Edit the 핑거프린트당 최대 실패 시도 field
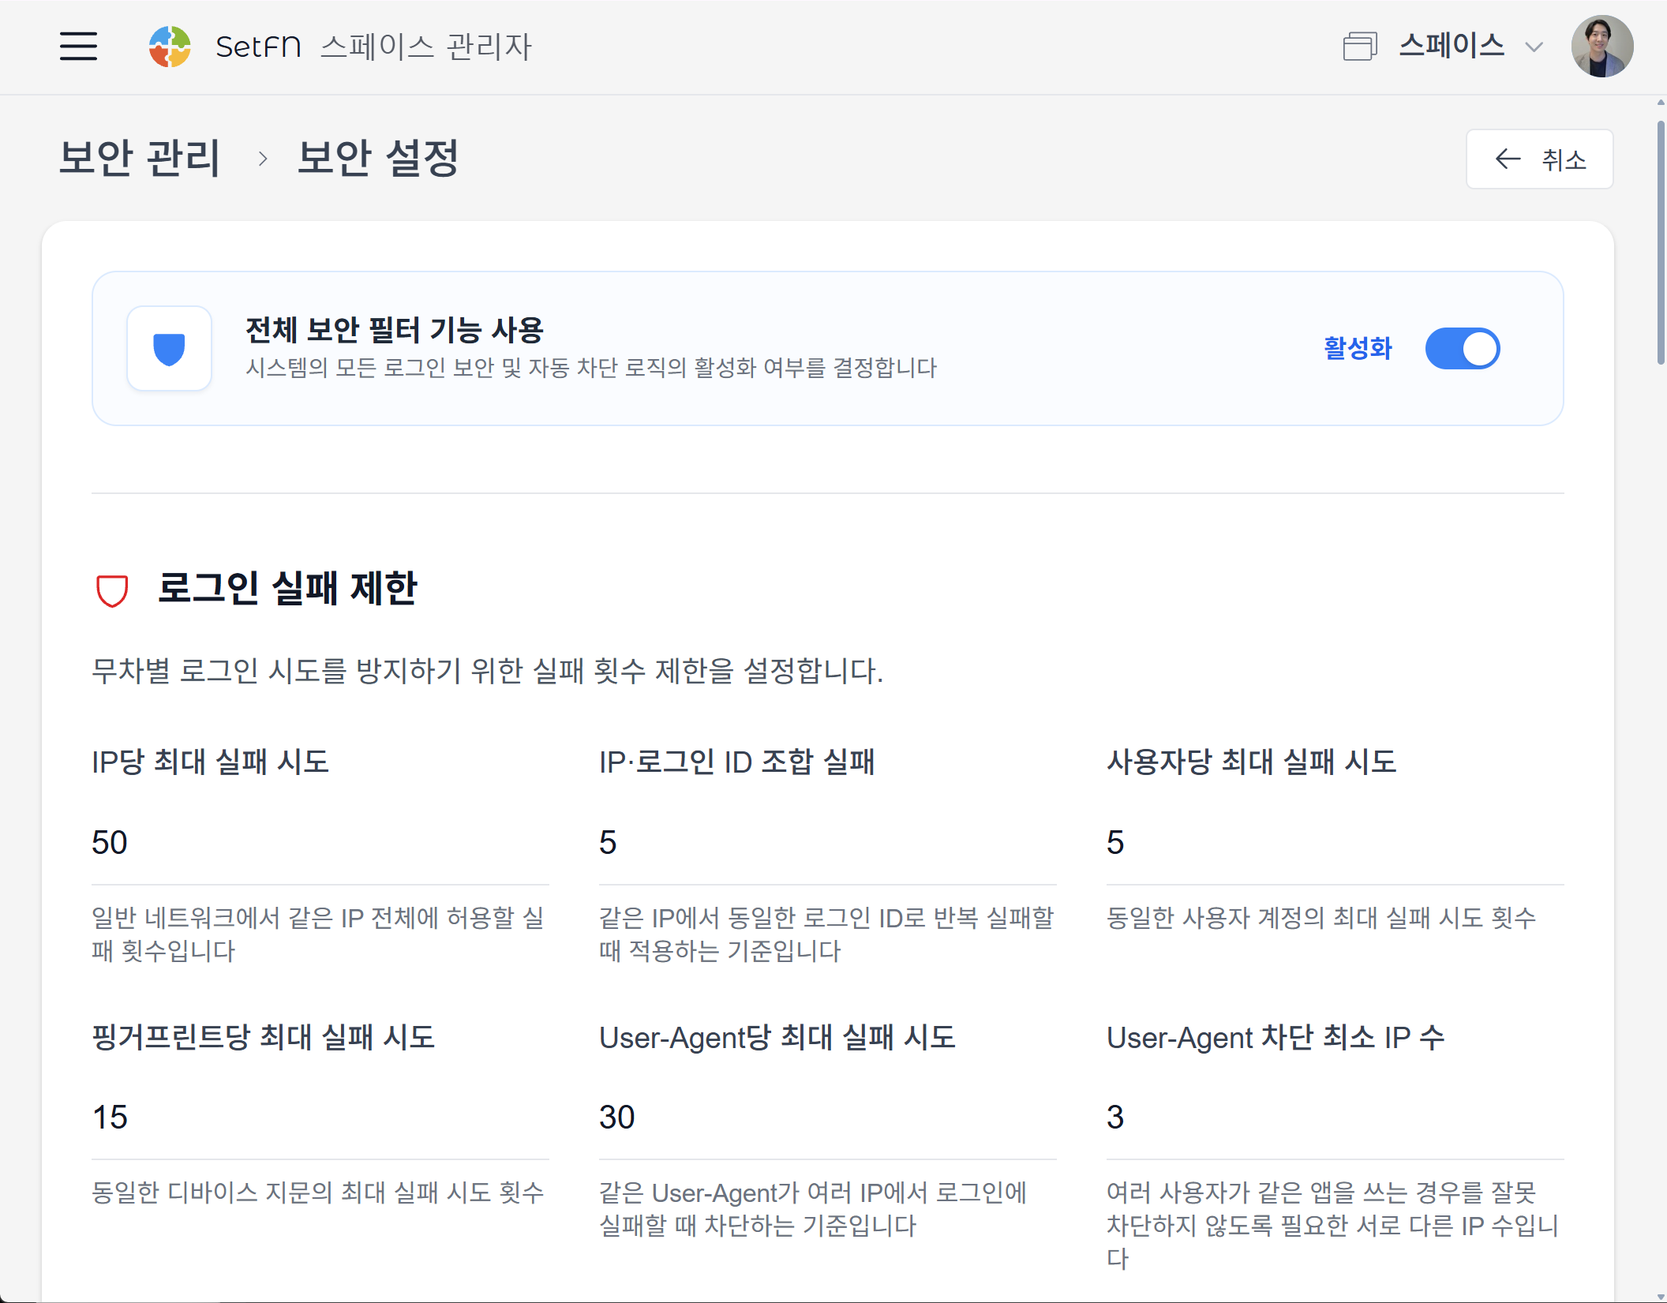The width and height of the screenshot is (1667, 1303). [320, 1118]
